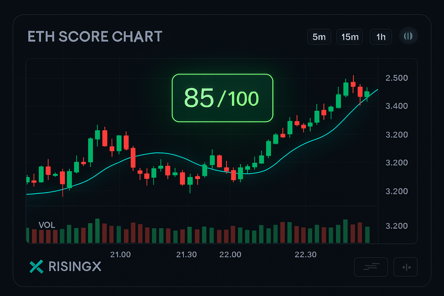The image size is (444, 296).
Task: Click the 85/100 score badge
Action: tap(222, 98)
